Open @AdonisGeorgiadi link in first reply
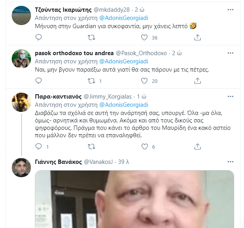The image size is (244, 228). 123,18
